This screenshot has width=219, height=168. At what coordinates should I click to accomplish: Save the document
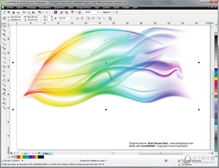(14, 12)
